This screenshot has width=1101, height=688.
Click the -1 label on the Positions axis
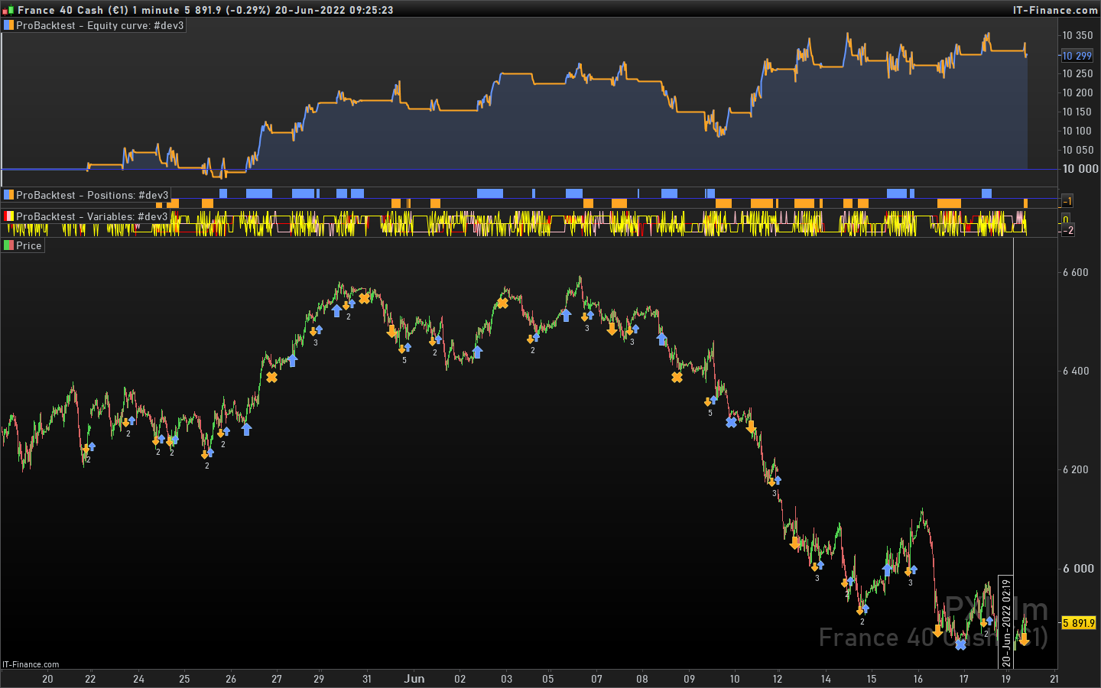point(1067,201)
